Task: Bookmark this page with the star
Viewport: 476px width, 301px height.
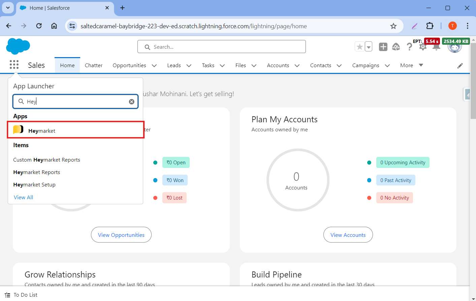Action: pos(393,26)
